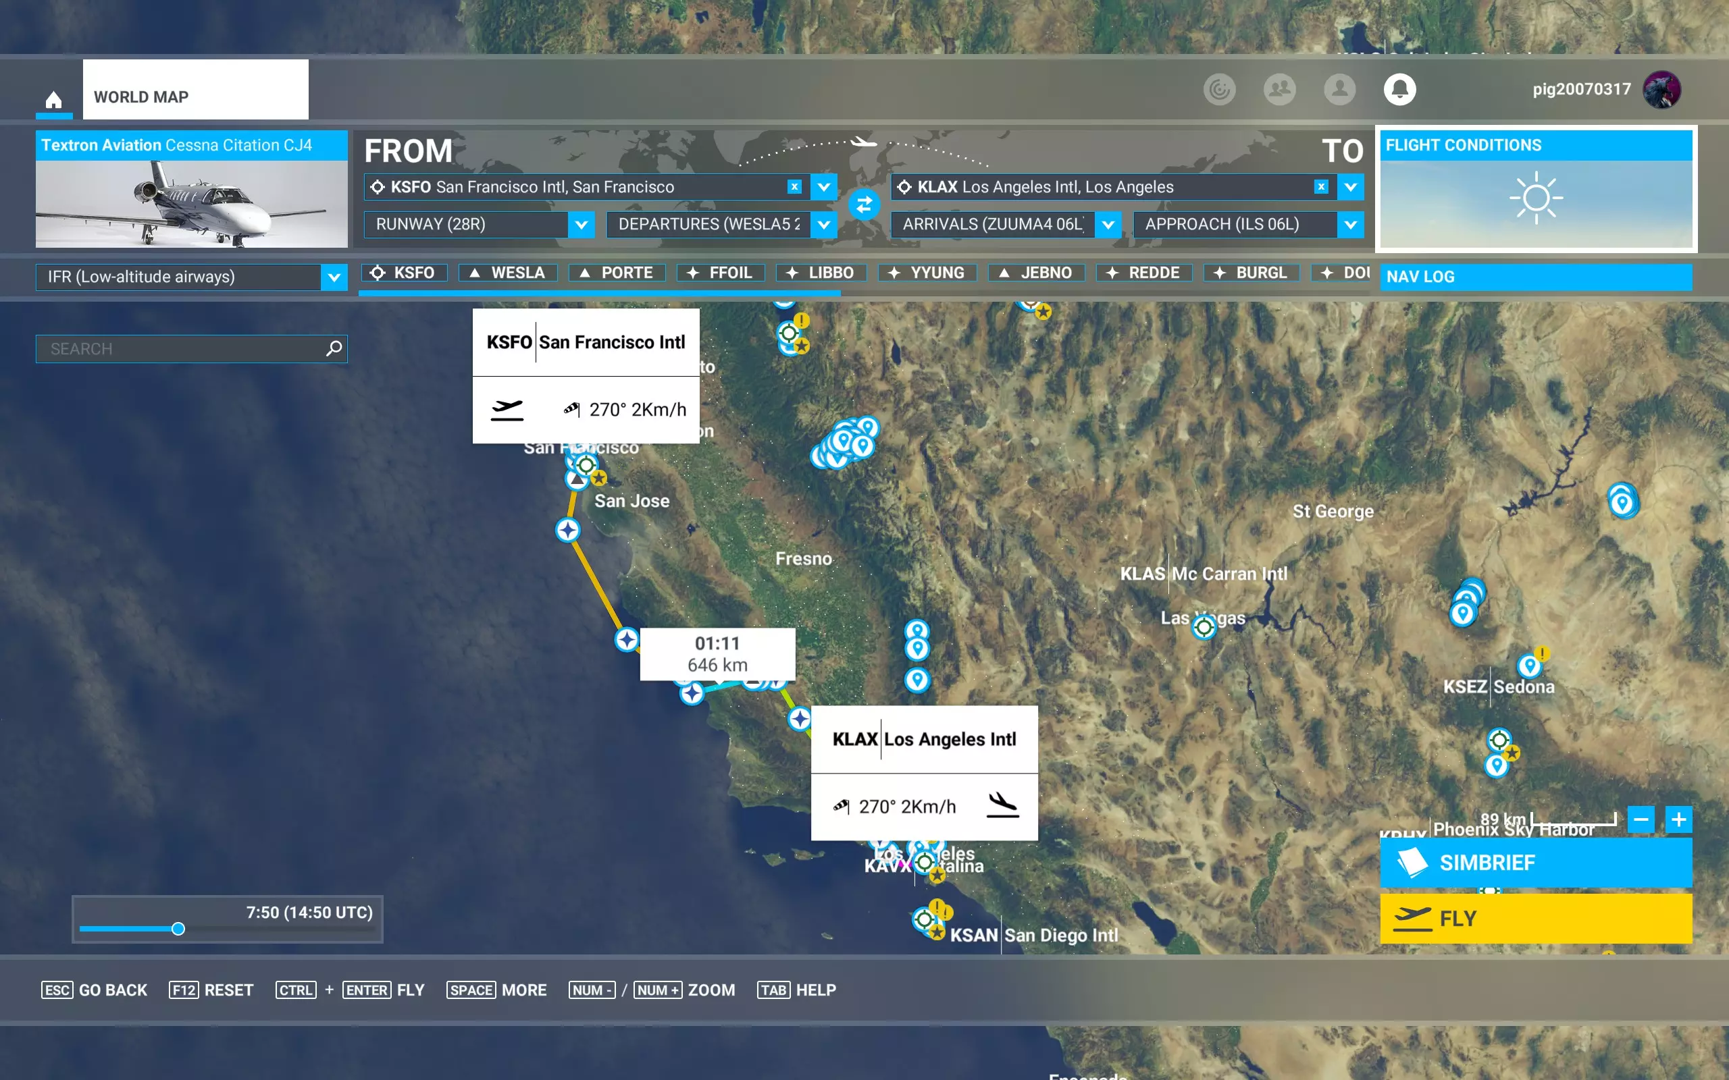The height and width of the screenshot is (1080, 1729).
Task: Click the time of day slider handle
Action: pos(178,929)
